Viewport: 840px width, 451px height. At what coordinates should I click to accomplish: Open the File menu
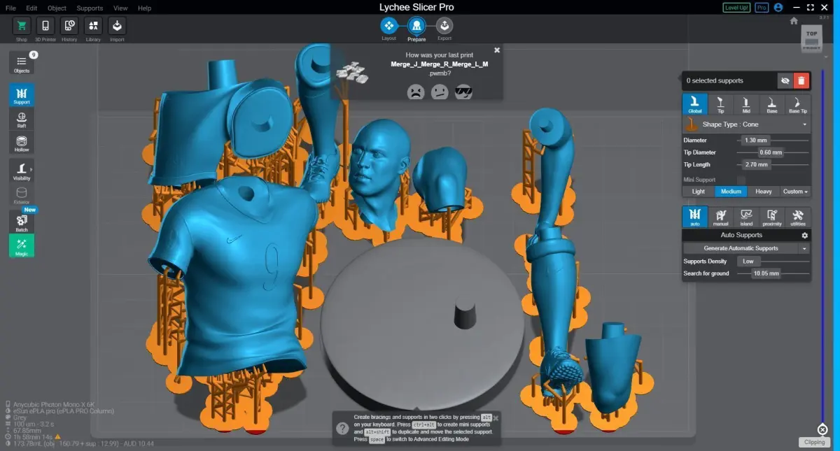10,8
